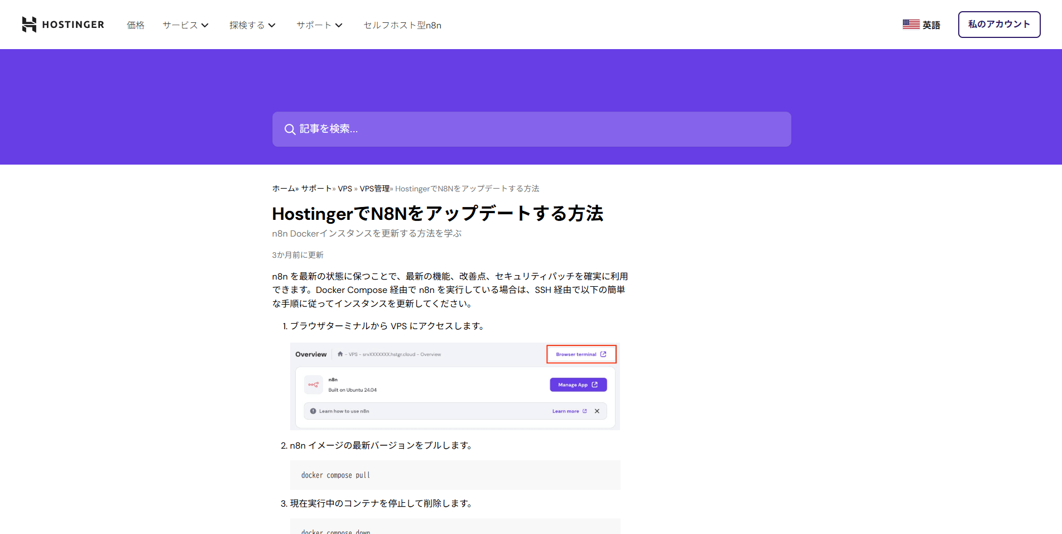Image resolution: width=1062 pixels, height=534 pixels.
Task: Close the Learn how to use n8n banner
Action: coord(597,411)
